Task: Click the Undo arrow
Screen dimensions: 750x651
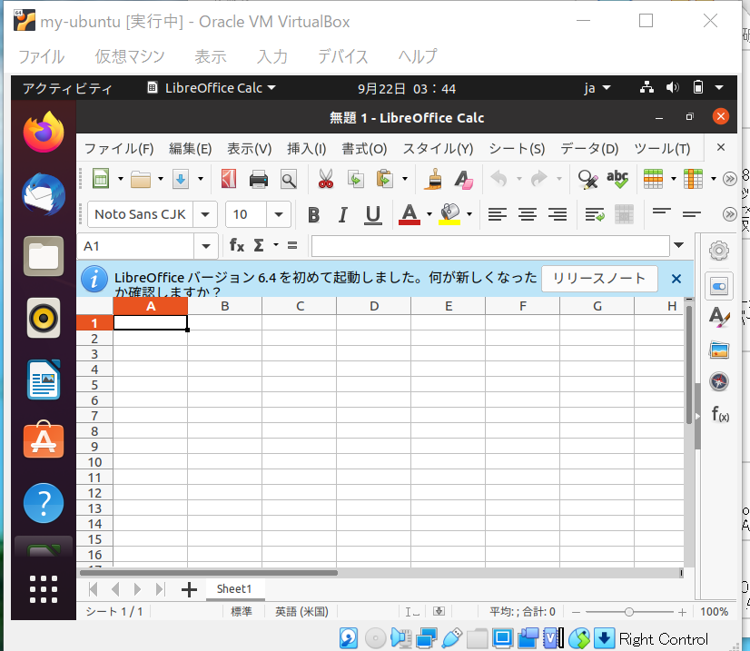Action: point(498,179)
